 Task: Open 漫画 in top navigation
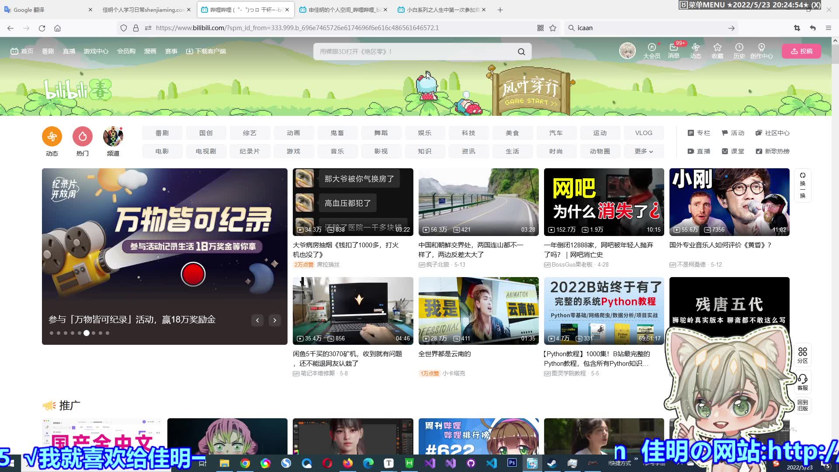[x=150, y=51]
